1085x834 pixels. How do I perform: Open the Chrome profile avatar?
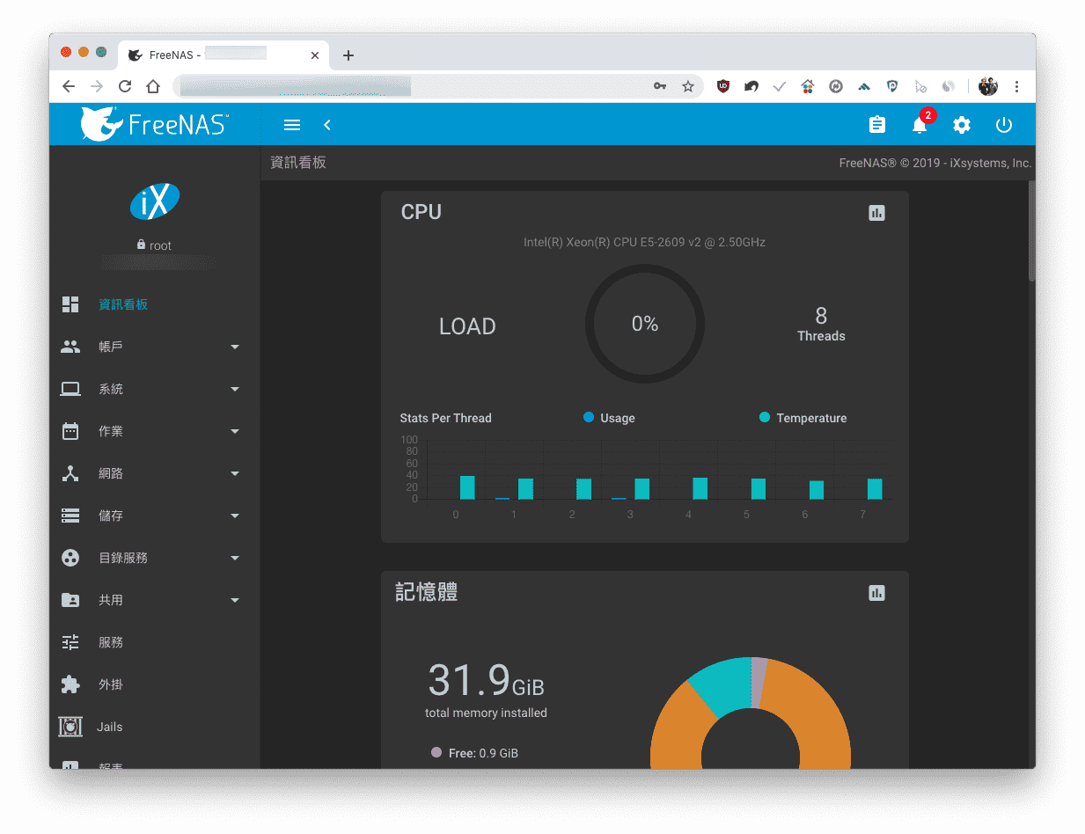pyautogui.click(x=988, y=86)
